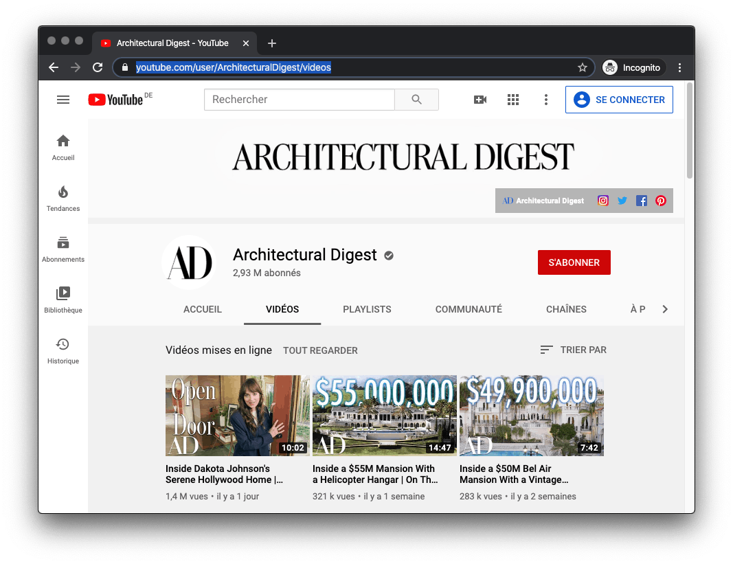
Task: Click the browser forward arrow
Action: pos(76,67)
